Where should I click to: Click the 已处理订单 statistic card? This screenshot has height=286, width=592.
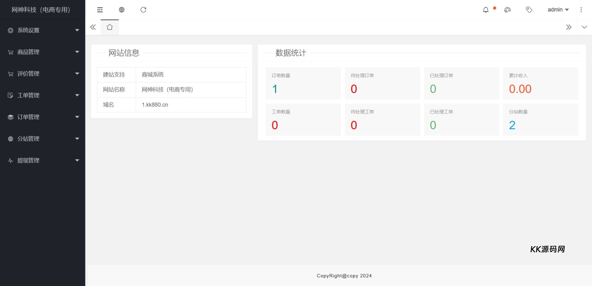[461, 83]
